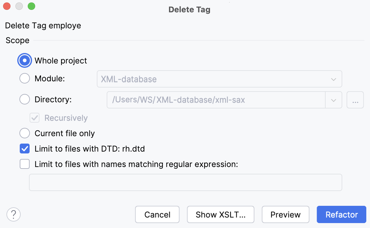370x228 pixels.
Task: Click the Refactor button
Action: tap(341, 214)
